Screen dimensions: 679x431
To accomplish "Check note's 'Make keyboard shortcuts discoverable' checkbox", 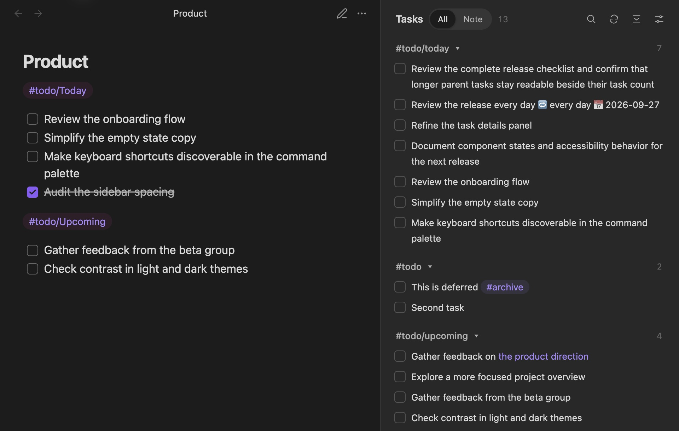I will click(x=33, y=157).
